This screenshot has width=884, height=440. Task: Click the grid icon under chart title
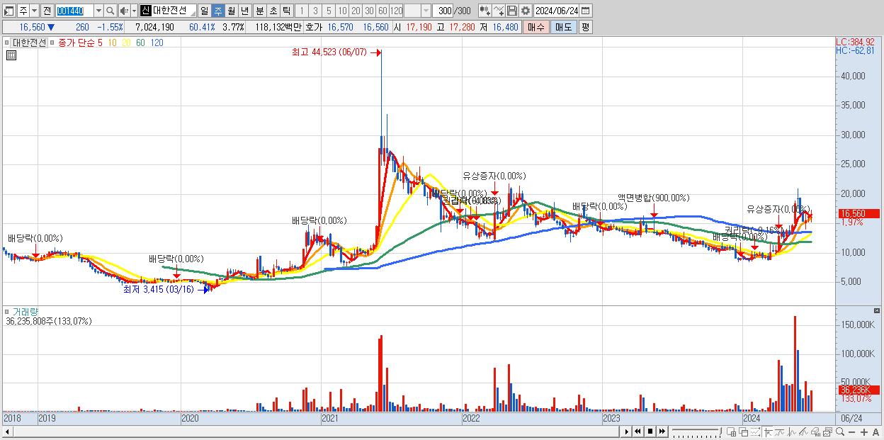pos(11,56)
